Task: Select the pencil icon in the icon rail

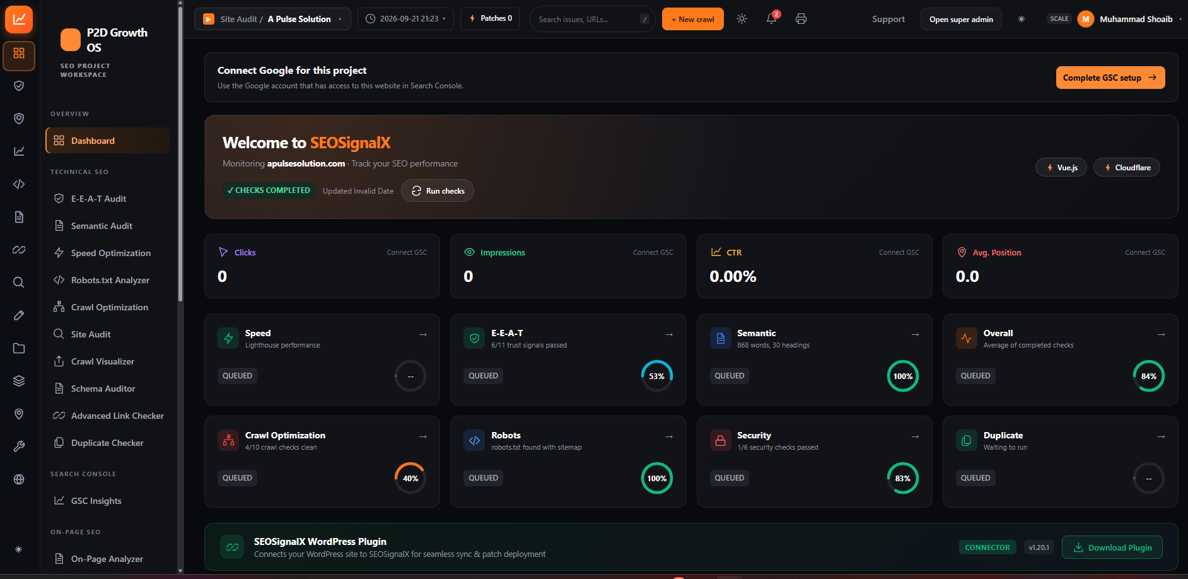Action: click(x=19, y=315)
